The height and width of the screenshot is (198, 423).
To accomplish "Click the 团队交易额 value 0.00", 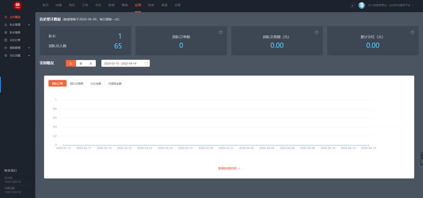I will click(x=277, y=45).
